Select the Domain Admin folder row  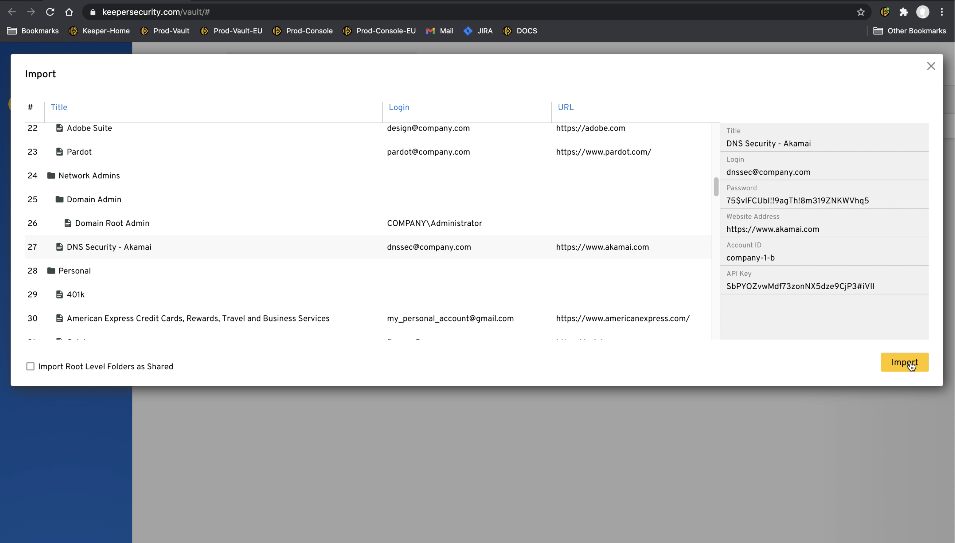tap(94, 200)
